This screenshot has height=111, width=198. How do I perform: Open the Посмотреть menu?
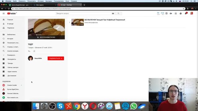(x=32, y=1)
